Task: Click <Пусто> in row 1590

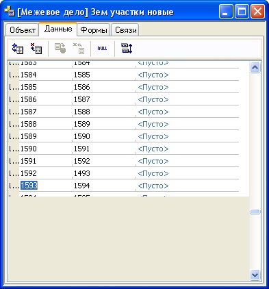Action: tap(153, 149)
